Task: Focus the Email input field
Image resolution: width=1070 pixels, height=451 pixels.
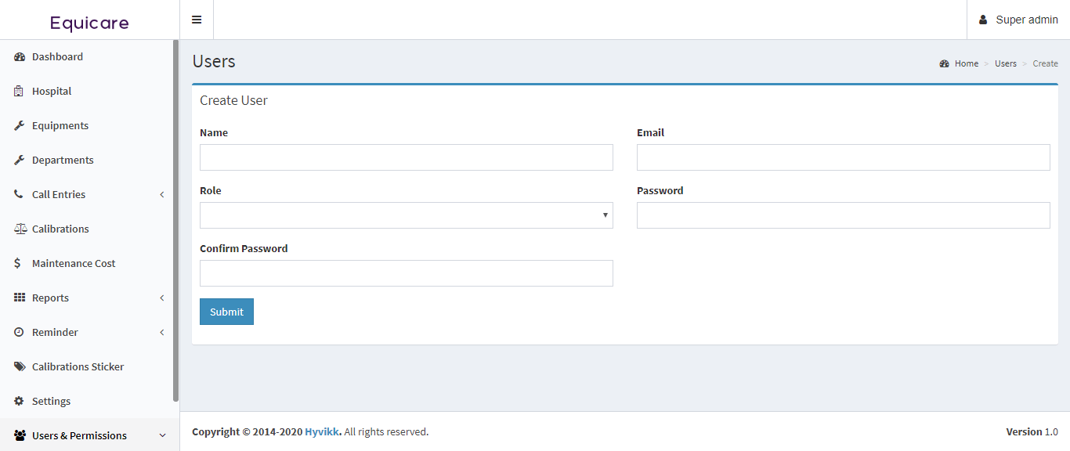Action: [844, 157]
